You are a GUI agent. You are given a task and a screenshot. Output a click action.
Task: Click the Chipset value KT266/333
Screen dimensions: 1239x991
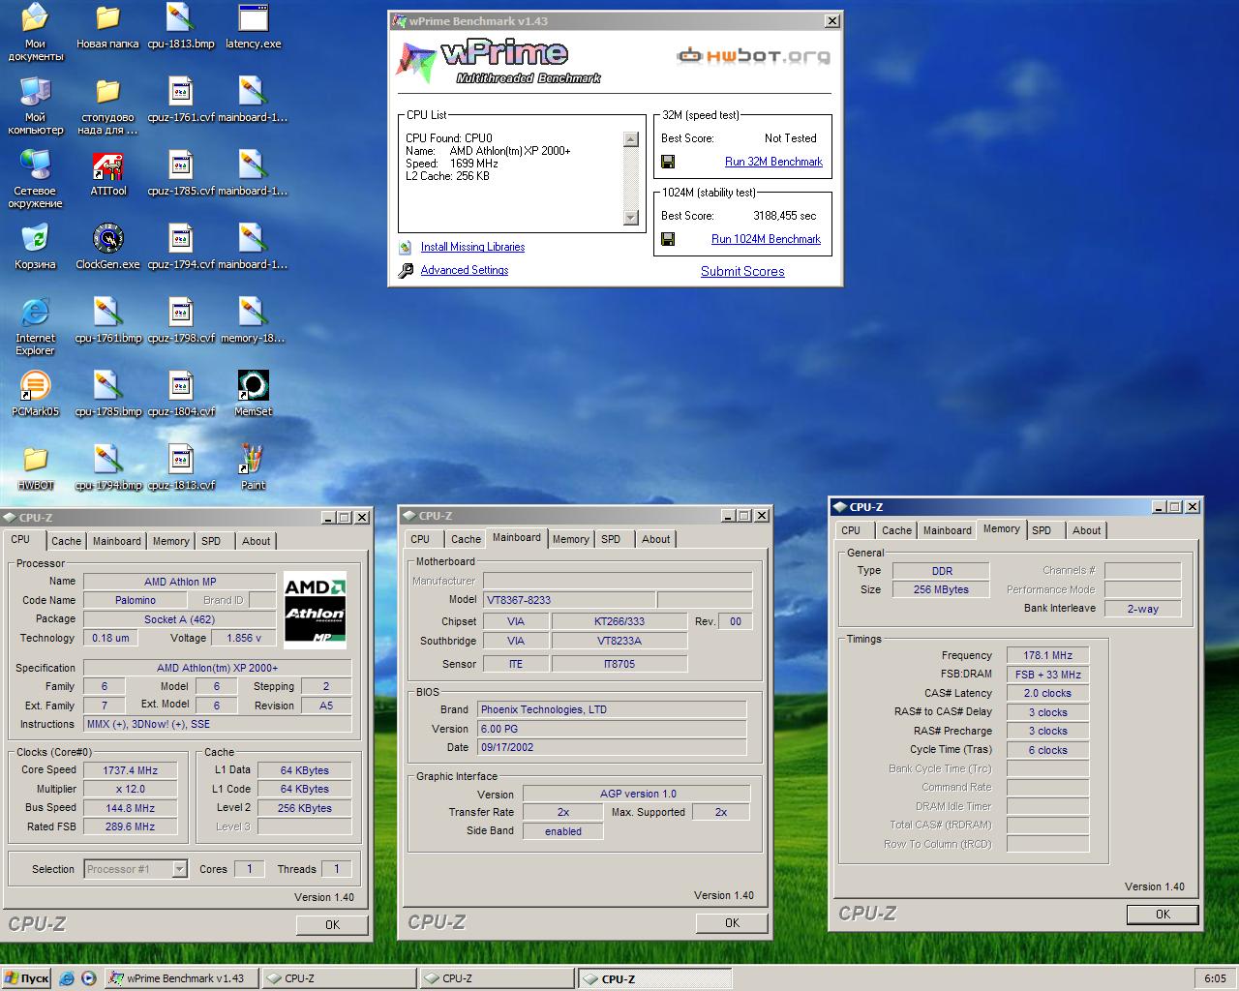619,621
